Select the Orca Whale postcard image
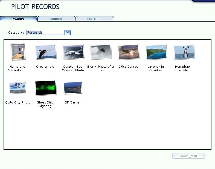Viewport: 215px width, 169px height. 46,52
